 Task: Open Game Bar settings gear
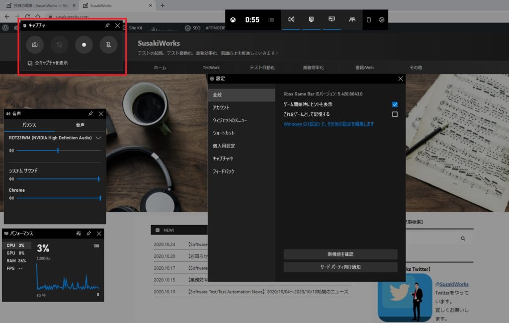pyautogui.click(x=382, y=20)
